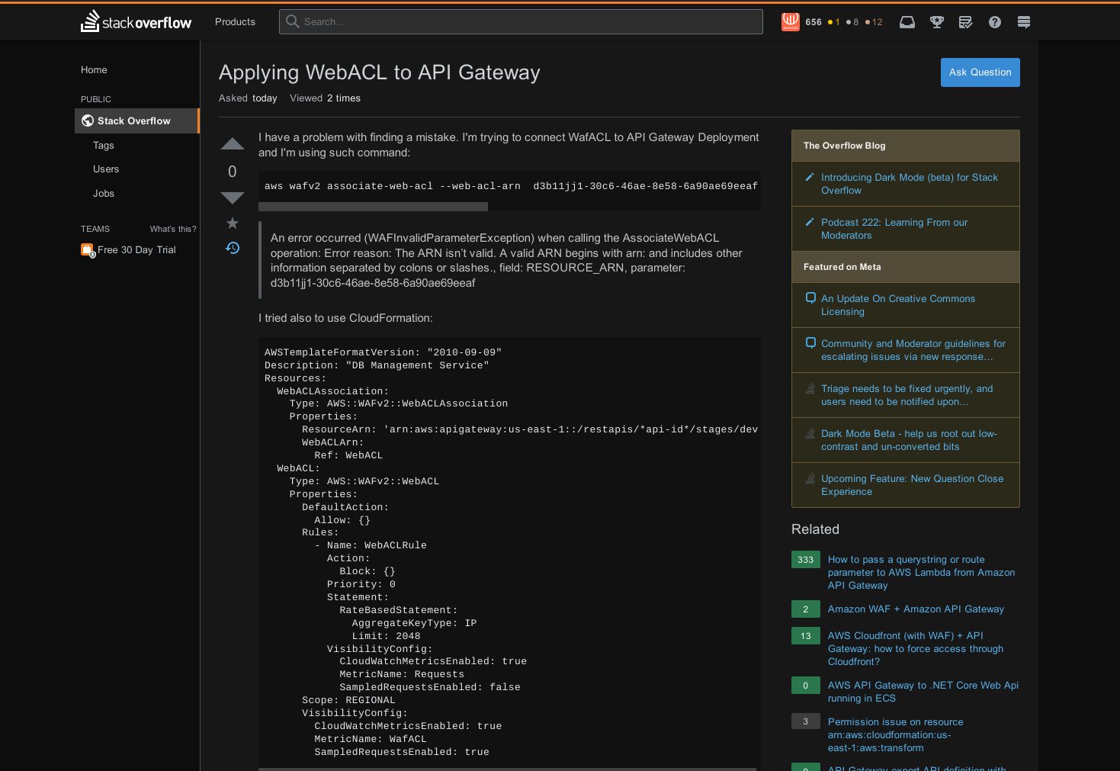Open related question Amazon WAF + Amazon API Gateway
1120x771 pixels.
tap(916, 609)
